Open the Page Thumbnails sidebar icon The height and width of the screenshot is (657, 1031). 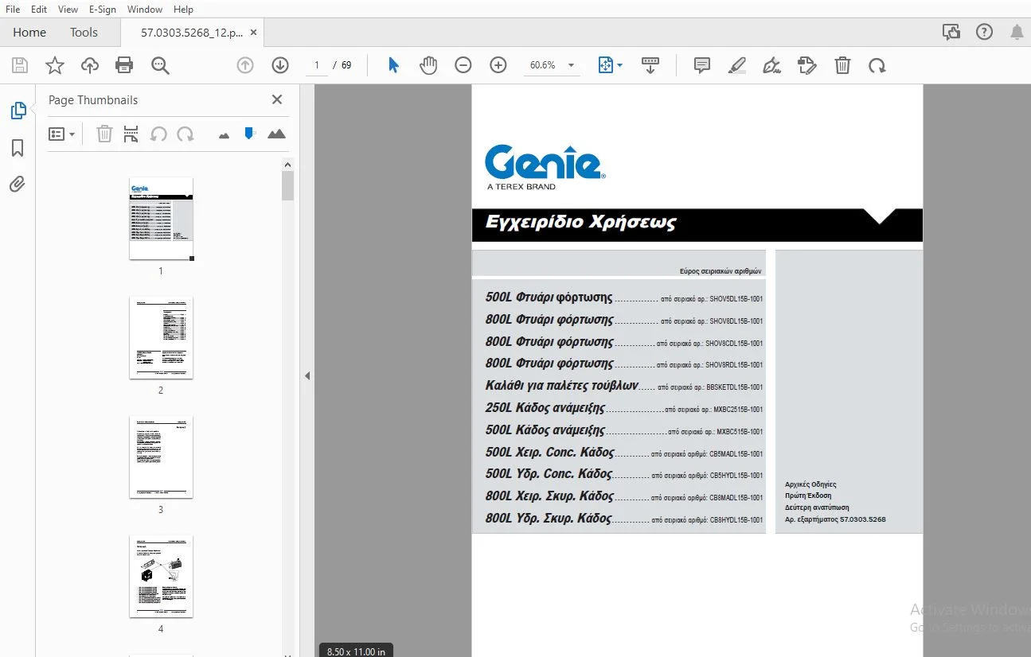pos(18,111)
